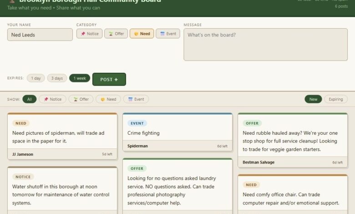Click the message text area
The height and width of the screenshot is (214, 355).
266,44
